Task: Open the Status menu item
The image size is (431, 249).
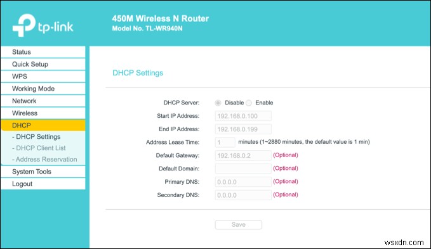Action: click(x=43, y=52)
